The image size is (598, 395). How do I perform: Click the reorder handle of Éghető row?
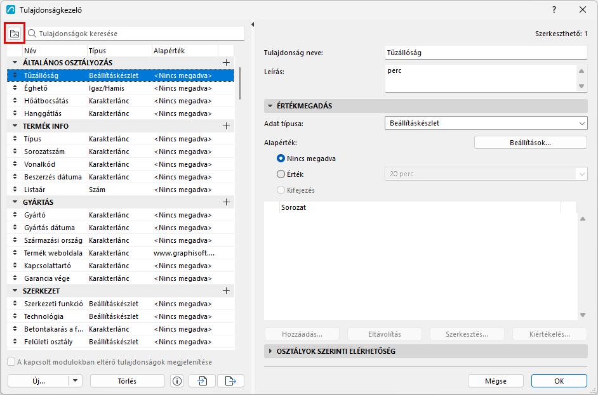pos(15,88)
